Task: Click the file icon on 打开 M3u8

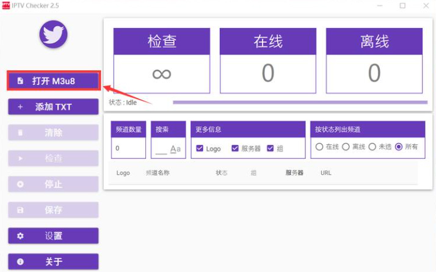Action: (x=21, y=81)
